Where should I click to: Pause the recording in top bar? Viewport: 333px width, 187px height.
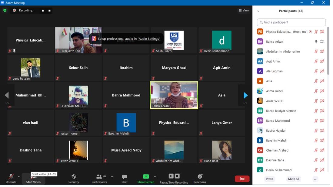tap(43, 11)
